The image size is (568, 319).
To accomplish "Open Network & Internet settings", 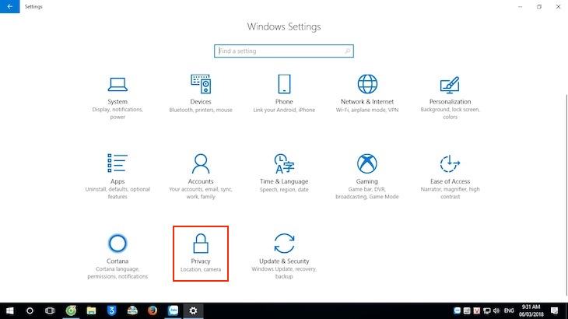I will coord(367,94).
